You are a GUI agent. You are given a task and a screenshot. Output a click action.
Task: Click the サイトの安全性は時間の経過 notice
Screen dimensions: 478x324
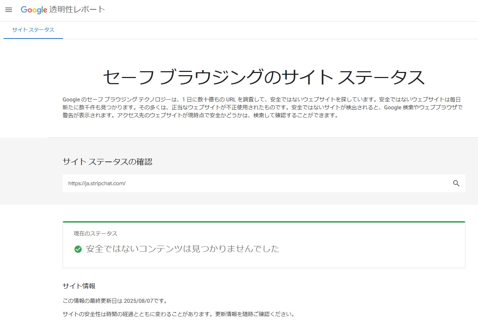[179, 314]
